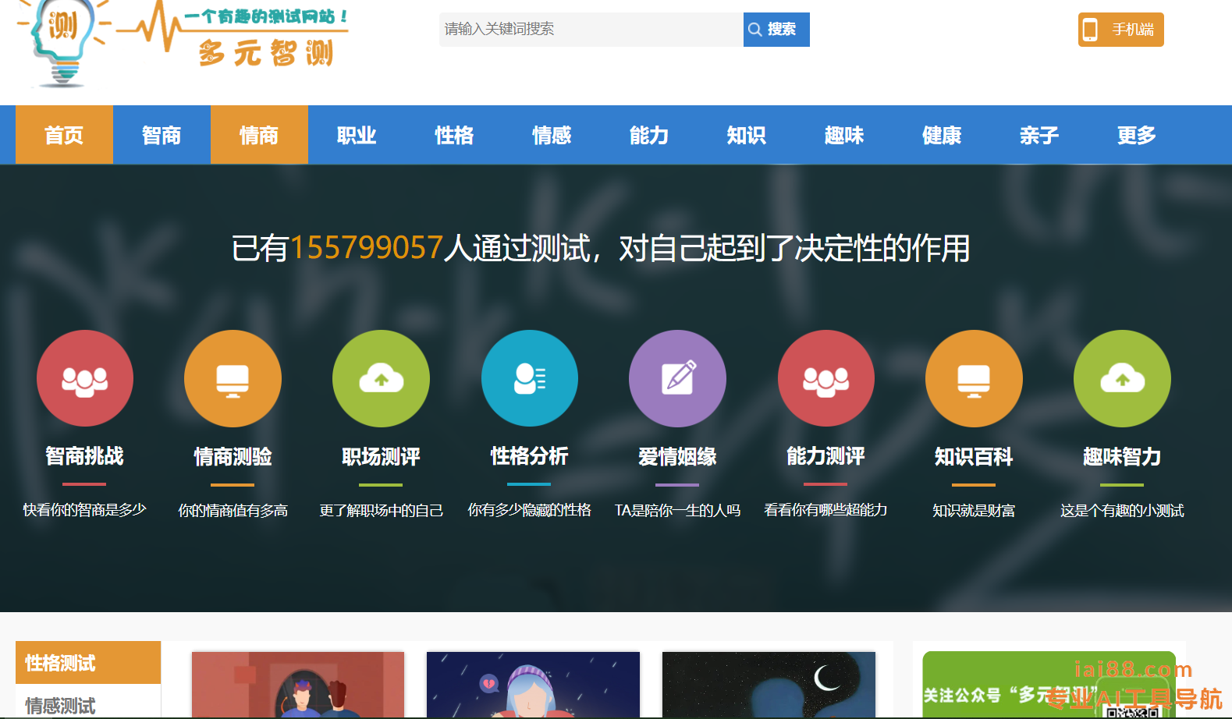Open the orange 情商测验 monitor icon
Viewport: 1232px width, 719px height.
click(x=233, y=379)
